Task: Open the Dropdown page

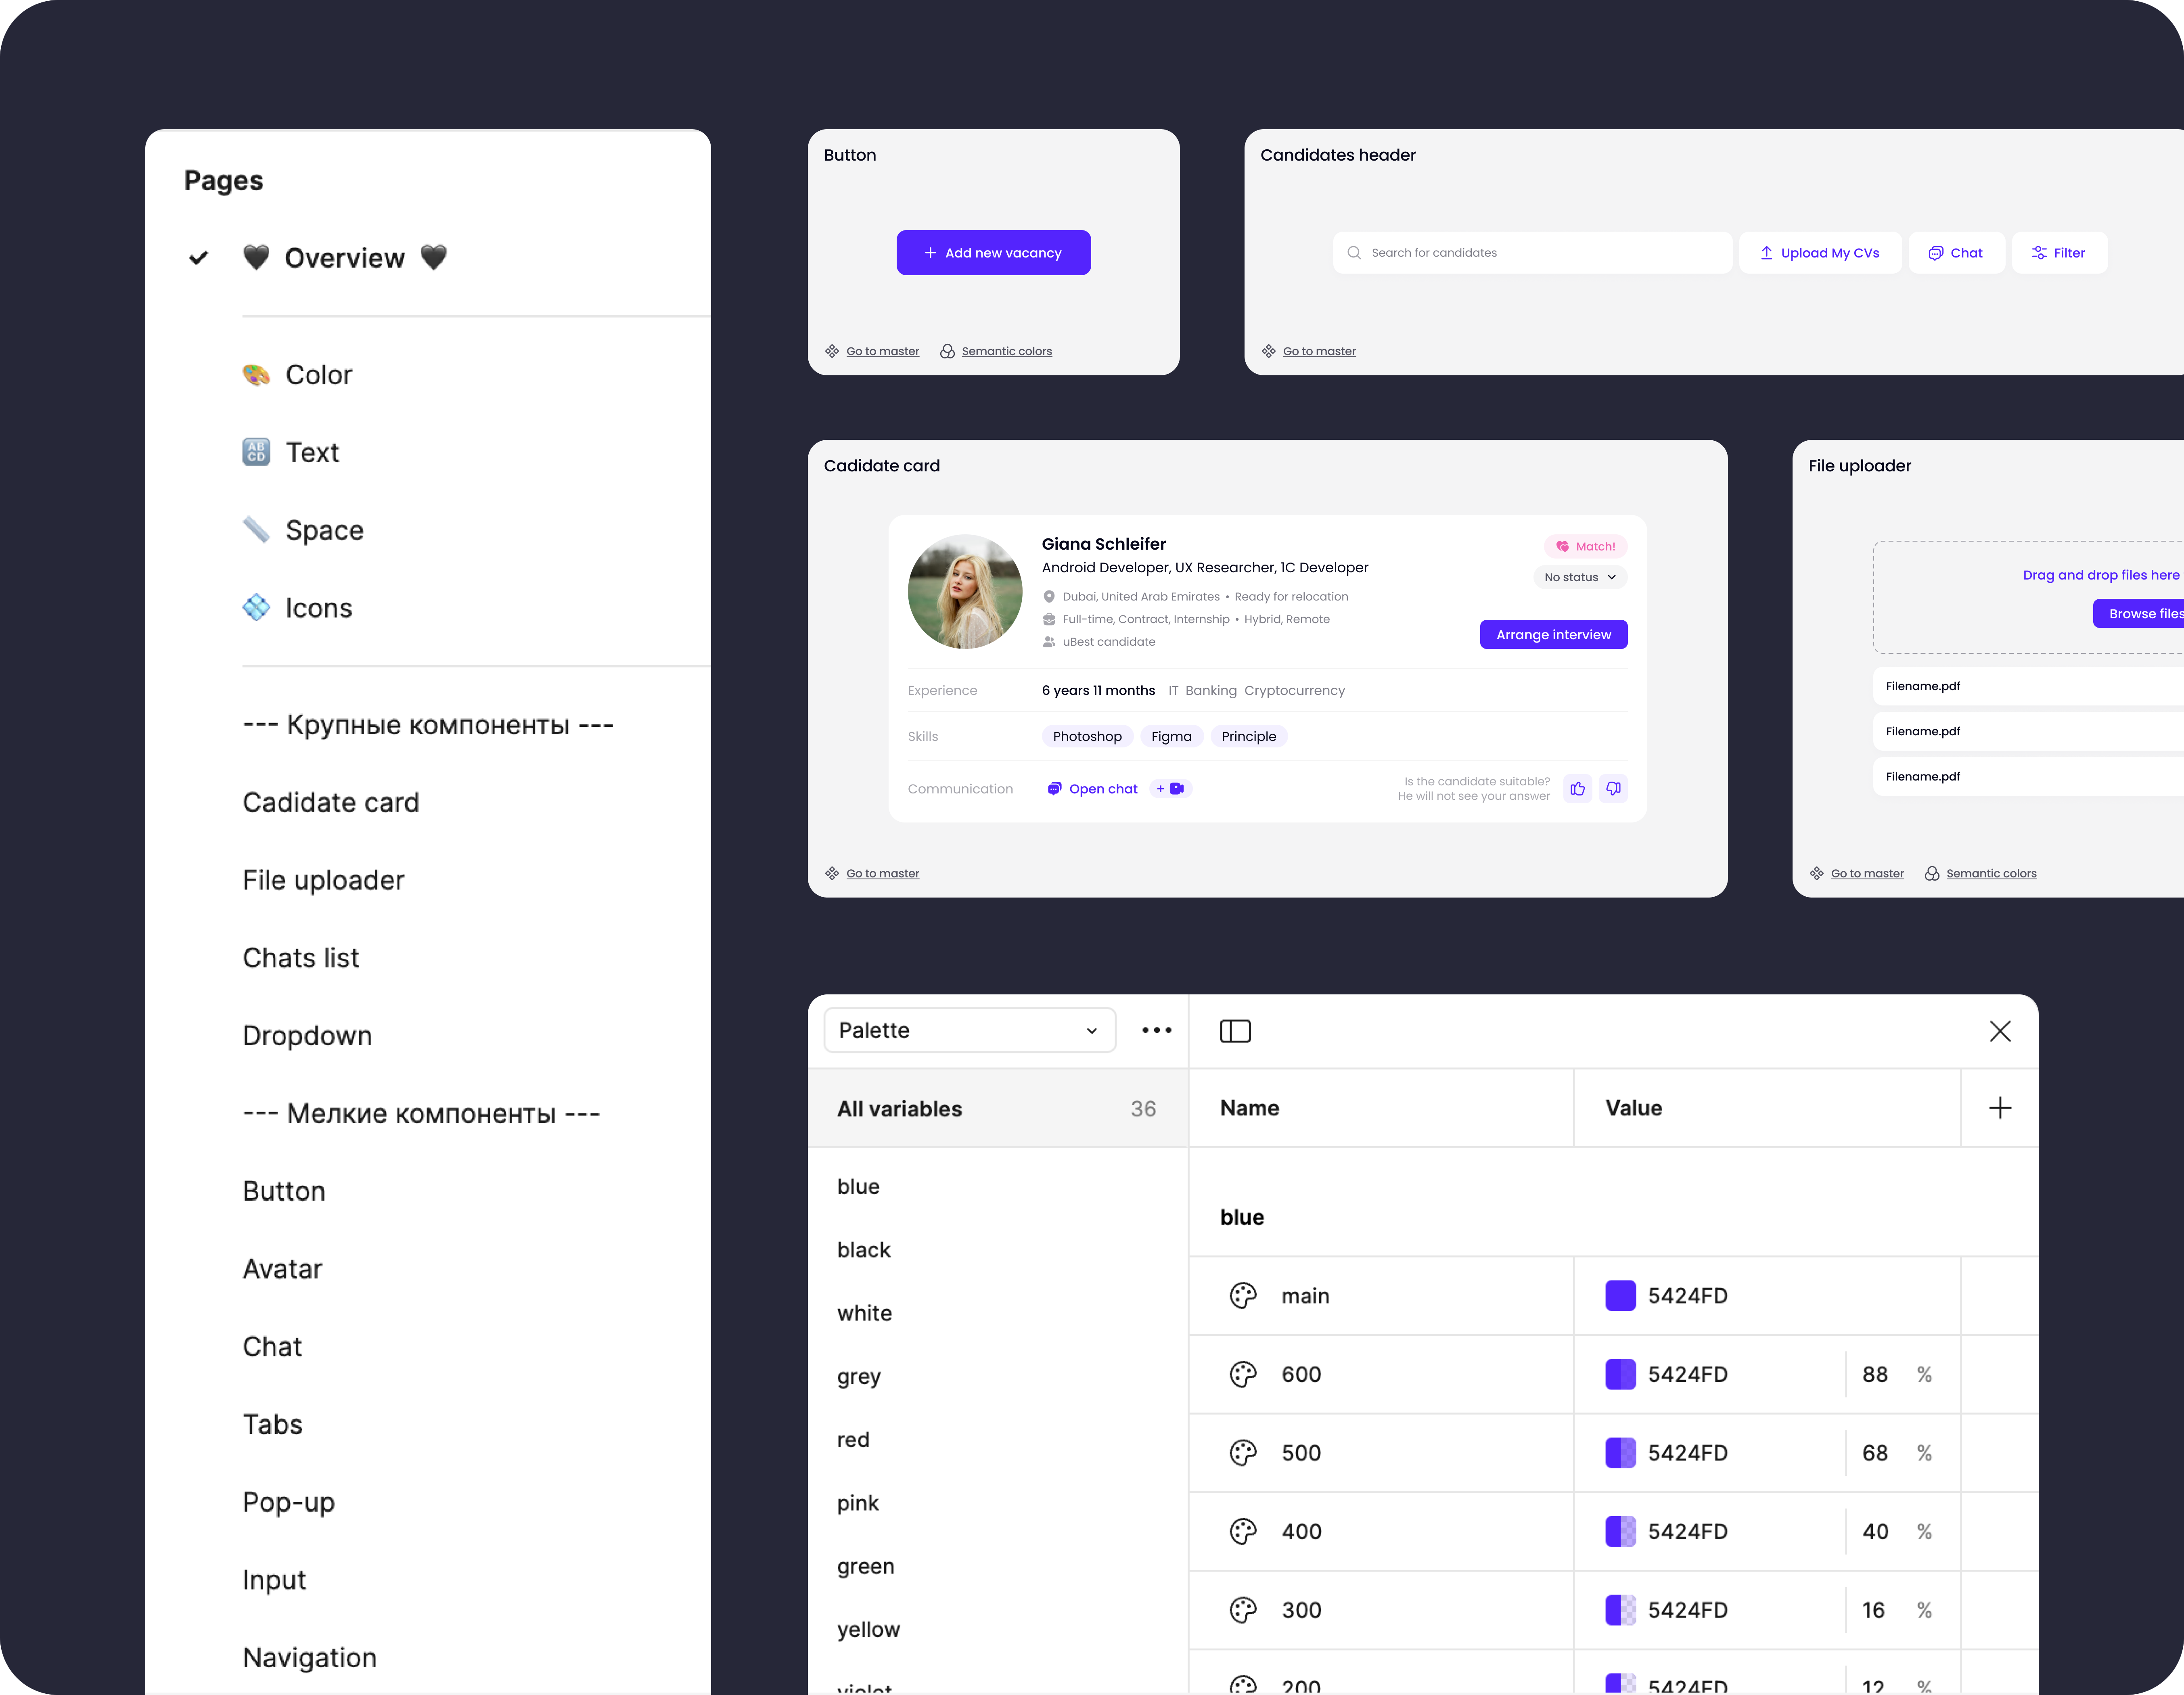Action: pyautogui.click(x=308, y=1036)
